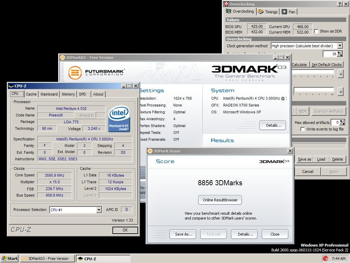
Task: Switch to the SPD tab in CPU-Z
Action: click(x=82, y=94)
